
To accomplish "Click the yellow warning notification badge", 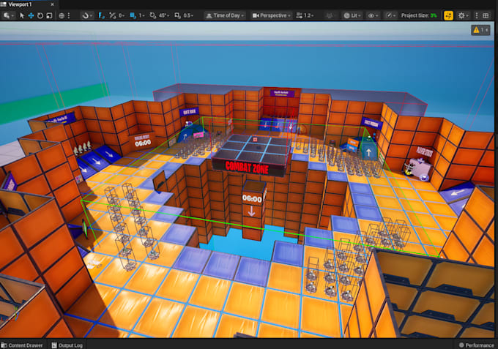I will click(x=480, y=30).
